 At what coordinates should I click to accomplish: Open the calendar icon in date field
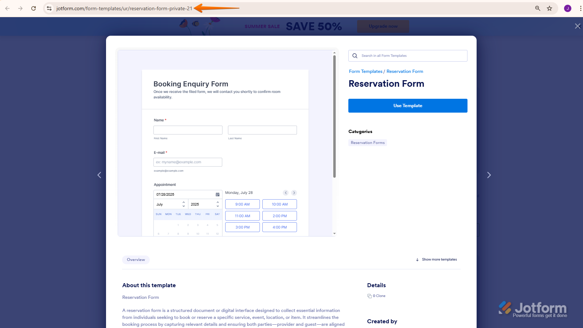point(218,195)
